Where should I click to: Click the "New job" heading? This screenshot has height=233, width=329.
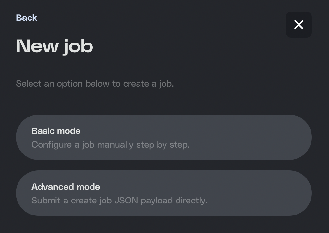(x=55, y=46)
